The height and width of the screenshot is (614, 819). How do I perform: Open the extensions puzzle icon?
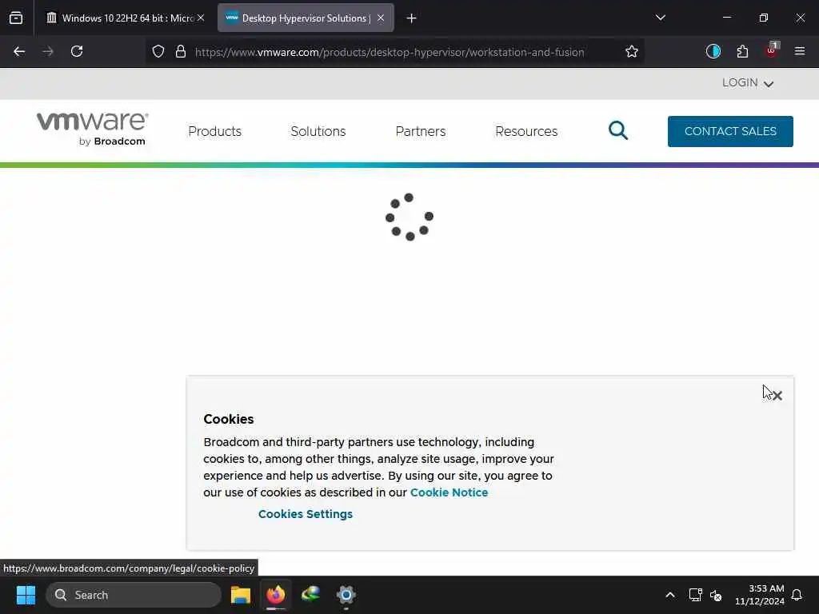[x=742, y=52]
